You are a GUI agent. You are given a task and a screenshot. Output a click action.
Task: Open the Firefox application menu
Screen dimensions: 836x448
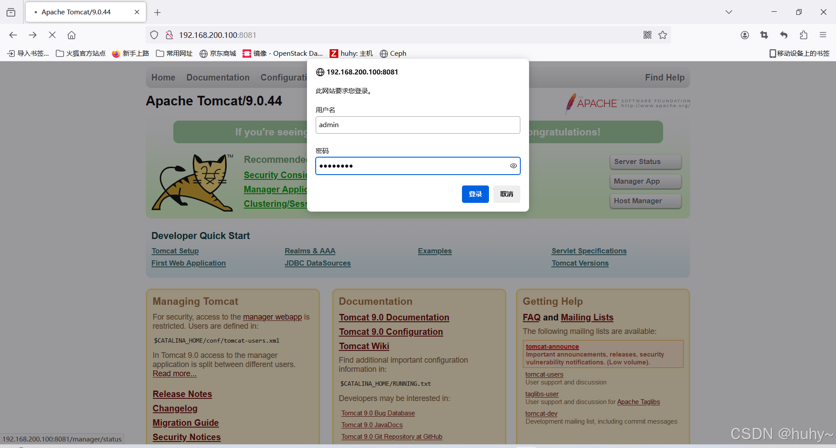coord(823,35)
